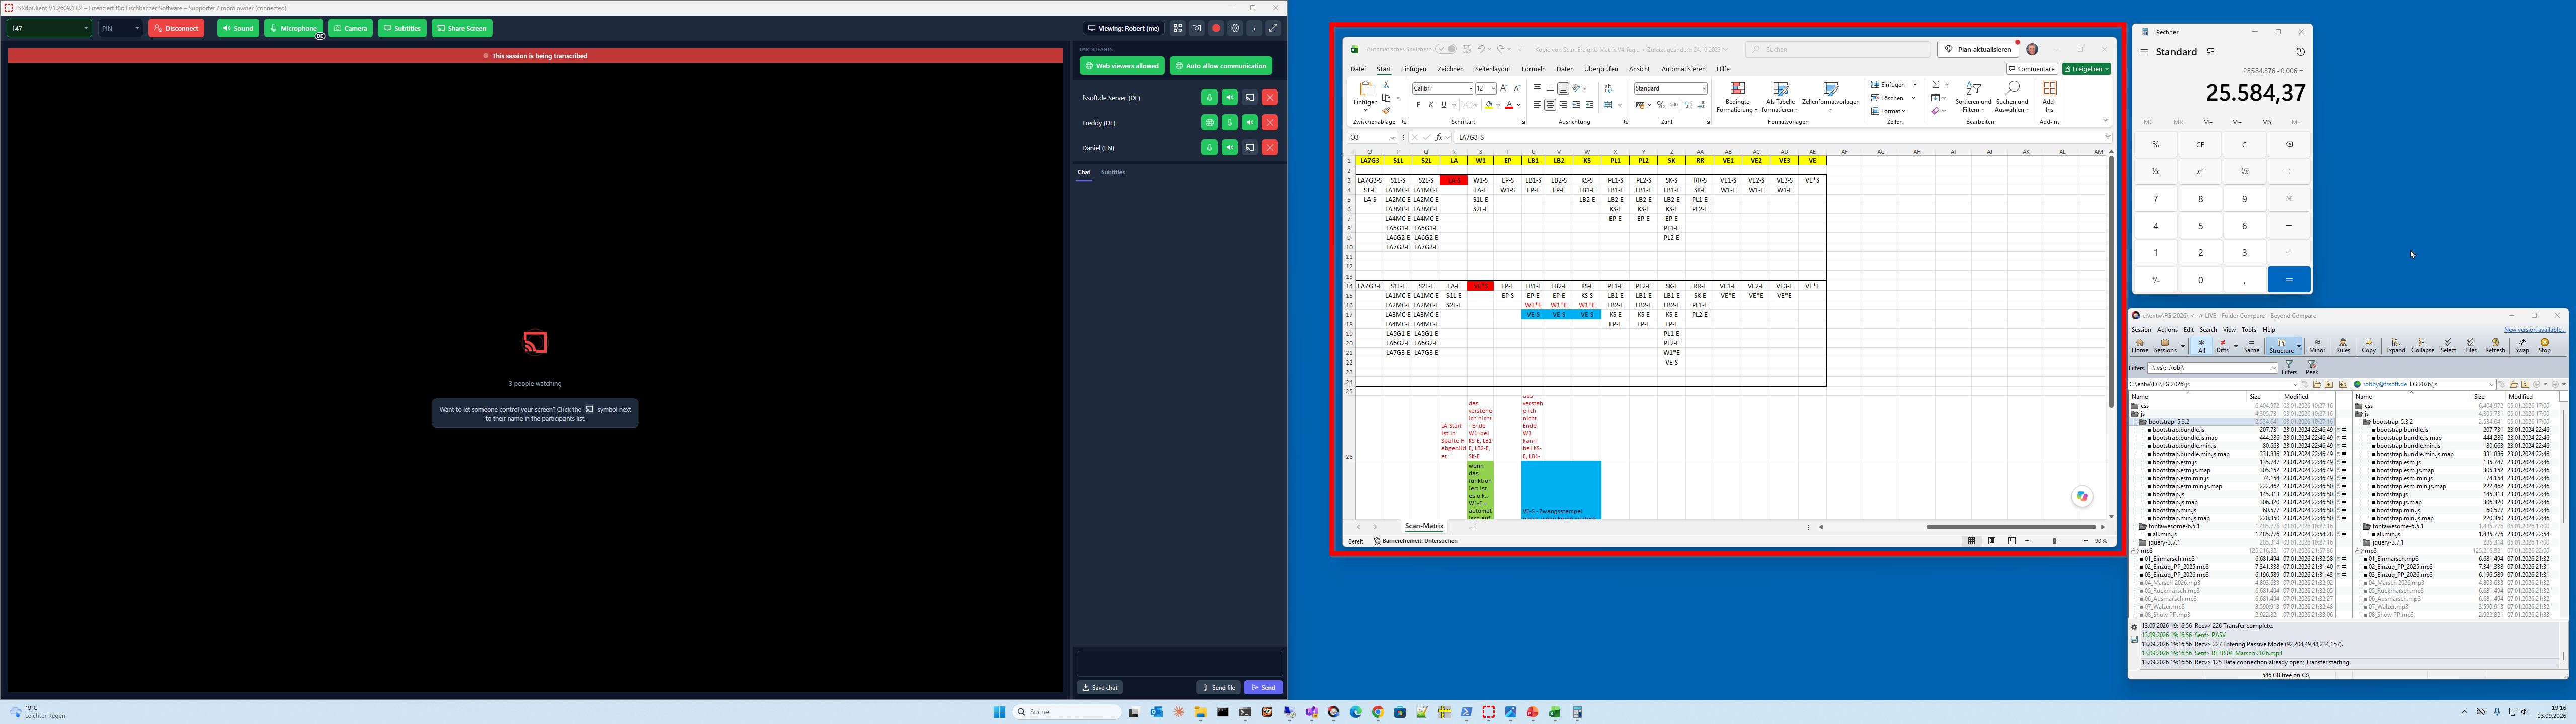Click Peek filter icon in Beyond Compare

2312,368
